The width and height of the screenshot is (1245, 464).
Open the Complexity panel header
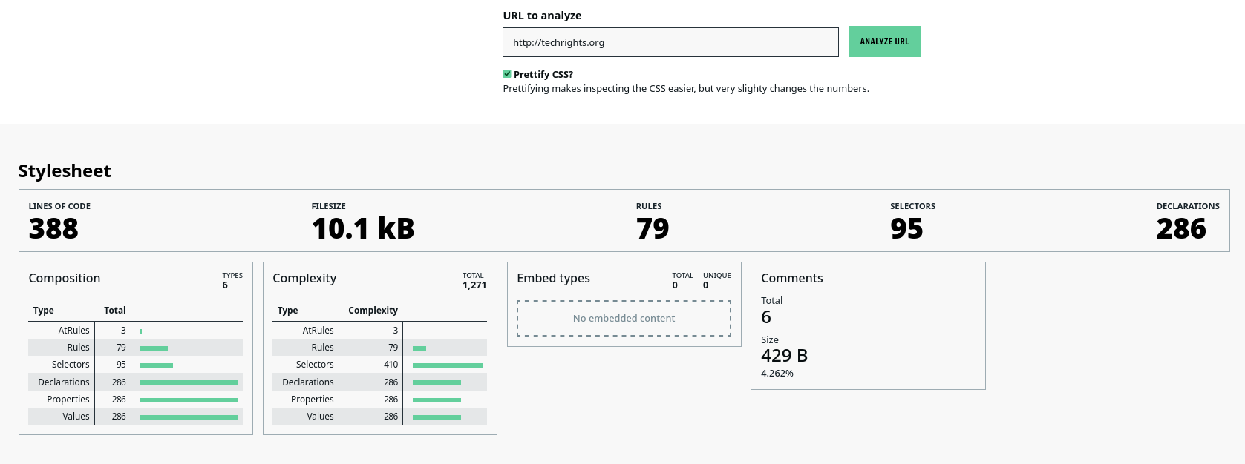click(304, 278)
